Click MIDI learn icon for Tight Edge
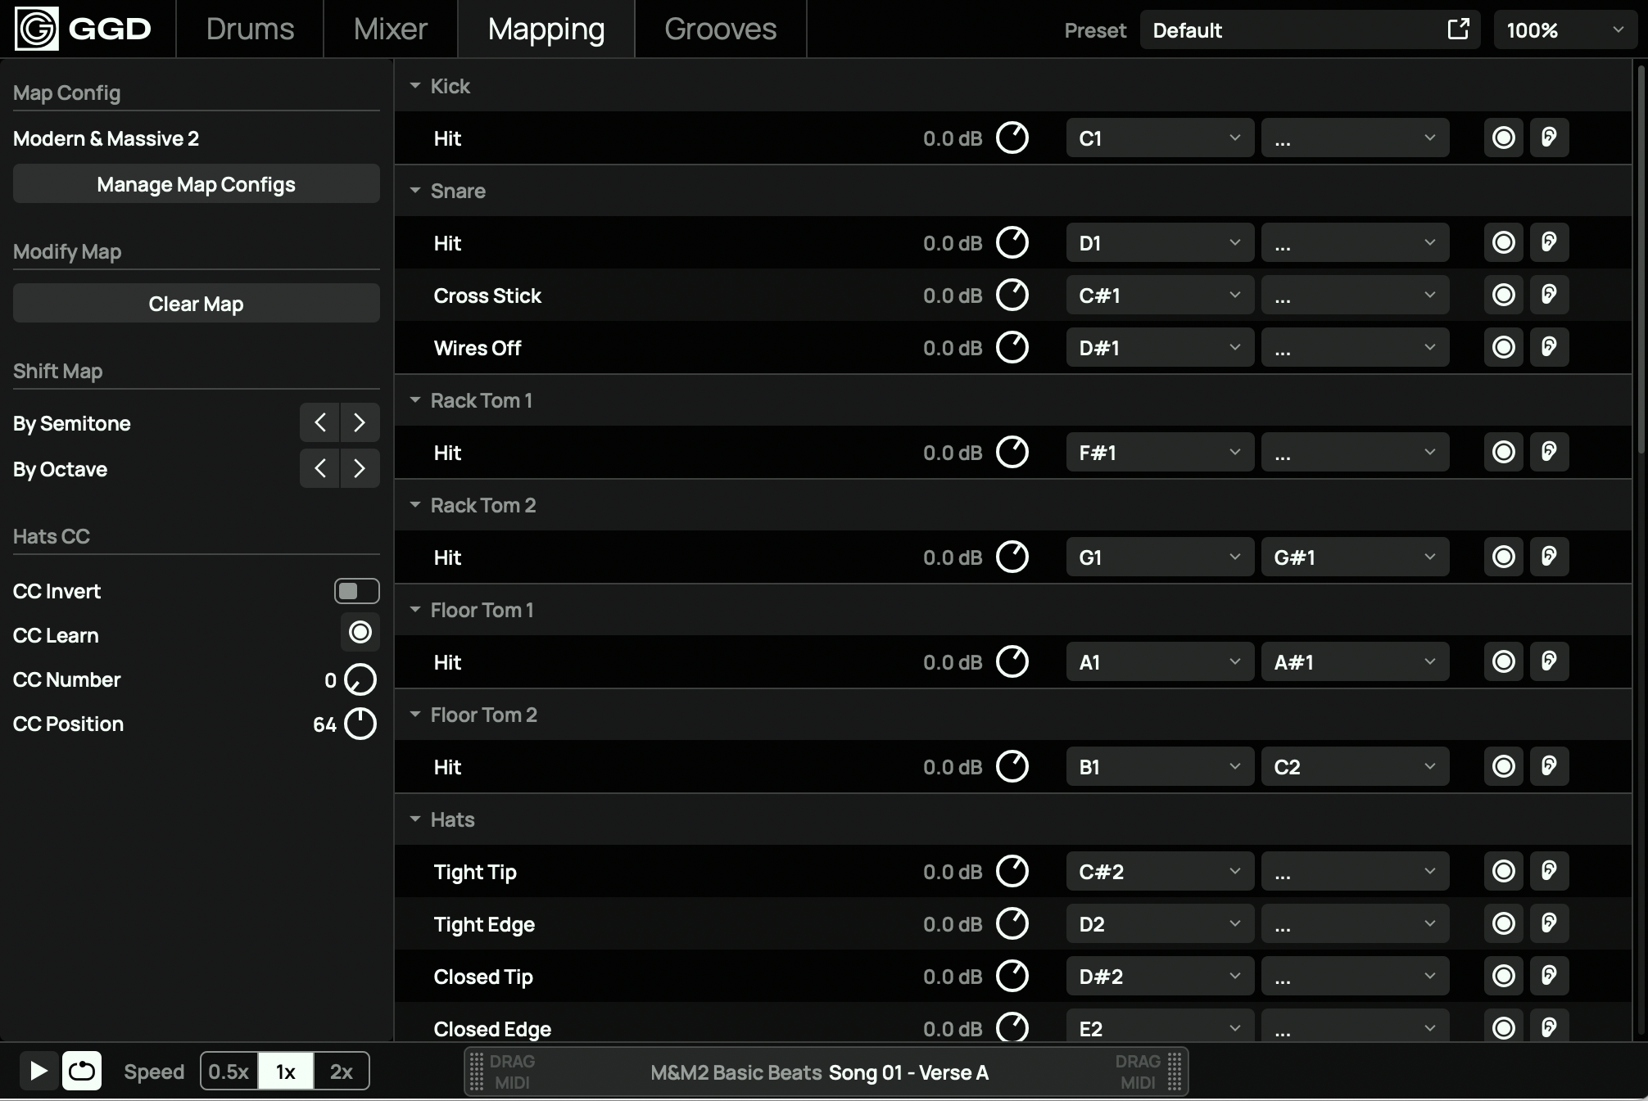Image resolution: width=1648 pixels, height=1101 pixels. (x=1503, y=923)
